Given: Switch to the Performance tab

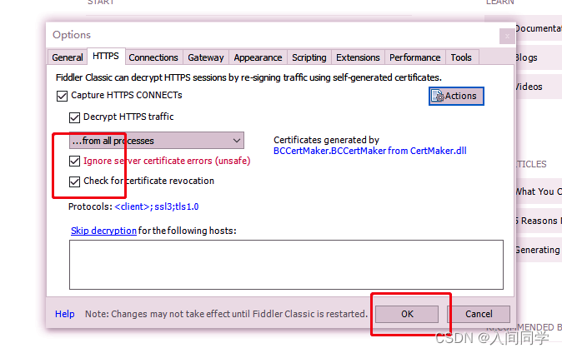Looking at the screenshot, I should [415, 57].
